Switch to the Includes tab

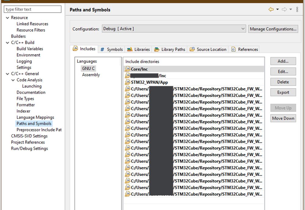pyautogui.click(x=84, y=49)
